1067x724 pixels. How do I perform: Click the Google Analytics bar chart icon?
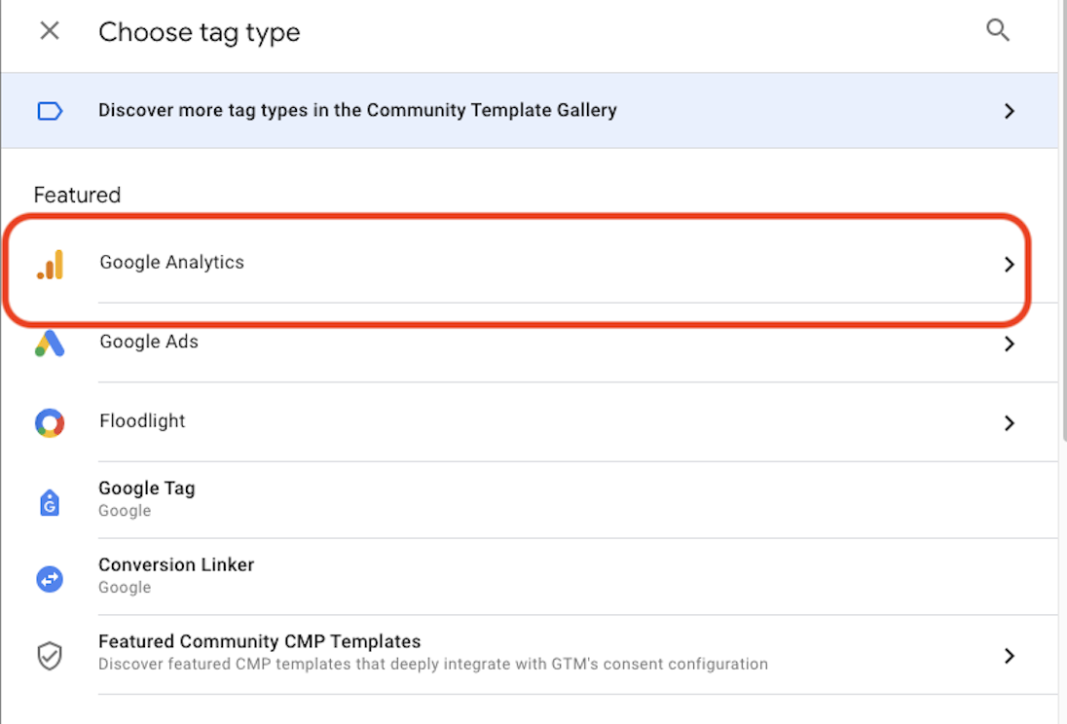pyautogui.click(x=51, y=265)
